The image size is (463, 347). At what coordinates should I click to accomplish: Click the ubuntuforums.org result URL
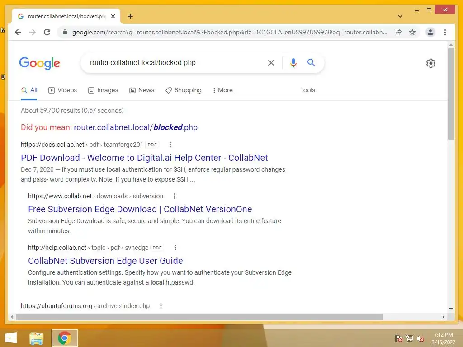click(85, 306)
